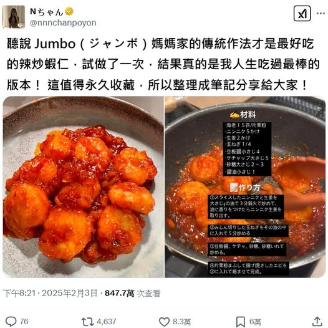This screenshot has width=328, height=328.
Task: Click the share upload icon
Action: (317, 321)
